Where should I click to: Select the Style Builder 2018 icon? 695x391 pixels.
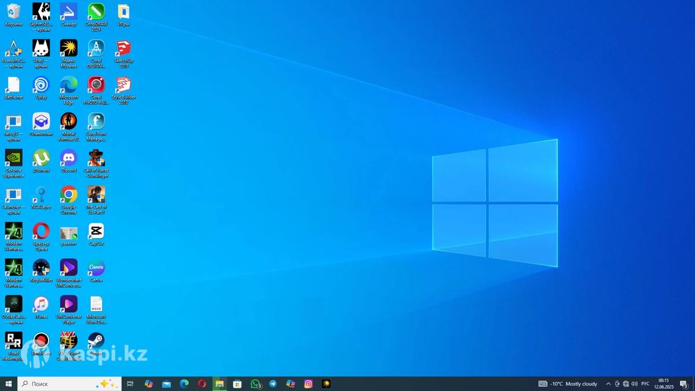pyautogui.click(x=123, y=91)
